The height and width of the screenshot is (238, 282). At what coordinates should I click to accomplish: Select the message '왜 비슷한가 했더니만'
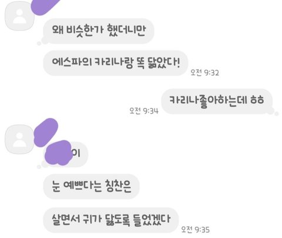point(99,31)
